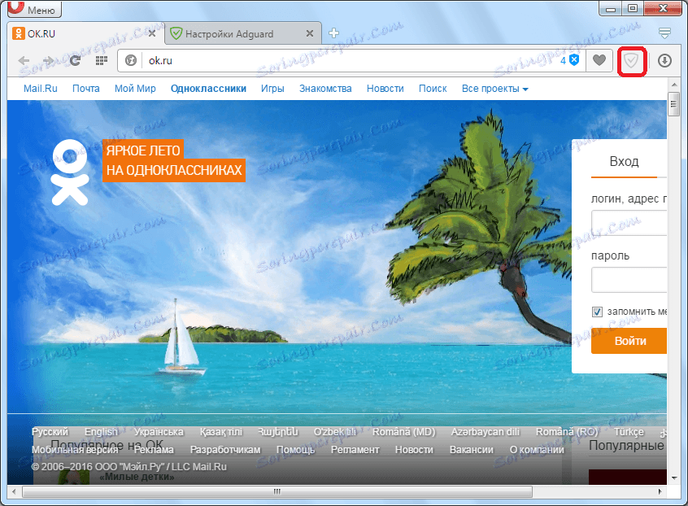The image size is (688, 506).
Task: Open the Почта link
Action: 86,89
